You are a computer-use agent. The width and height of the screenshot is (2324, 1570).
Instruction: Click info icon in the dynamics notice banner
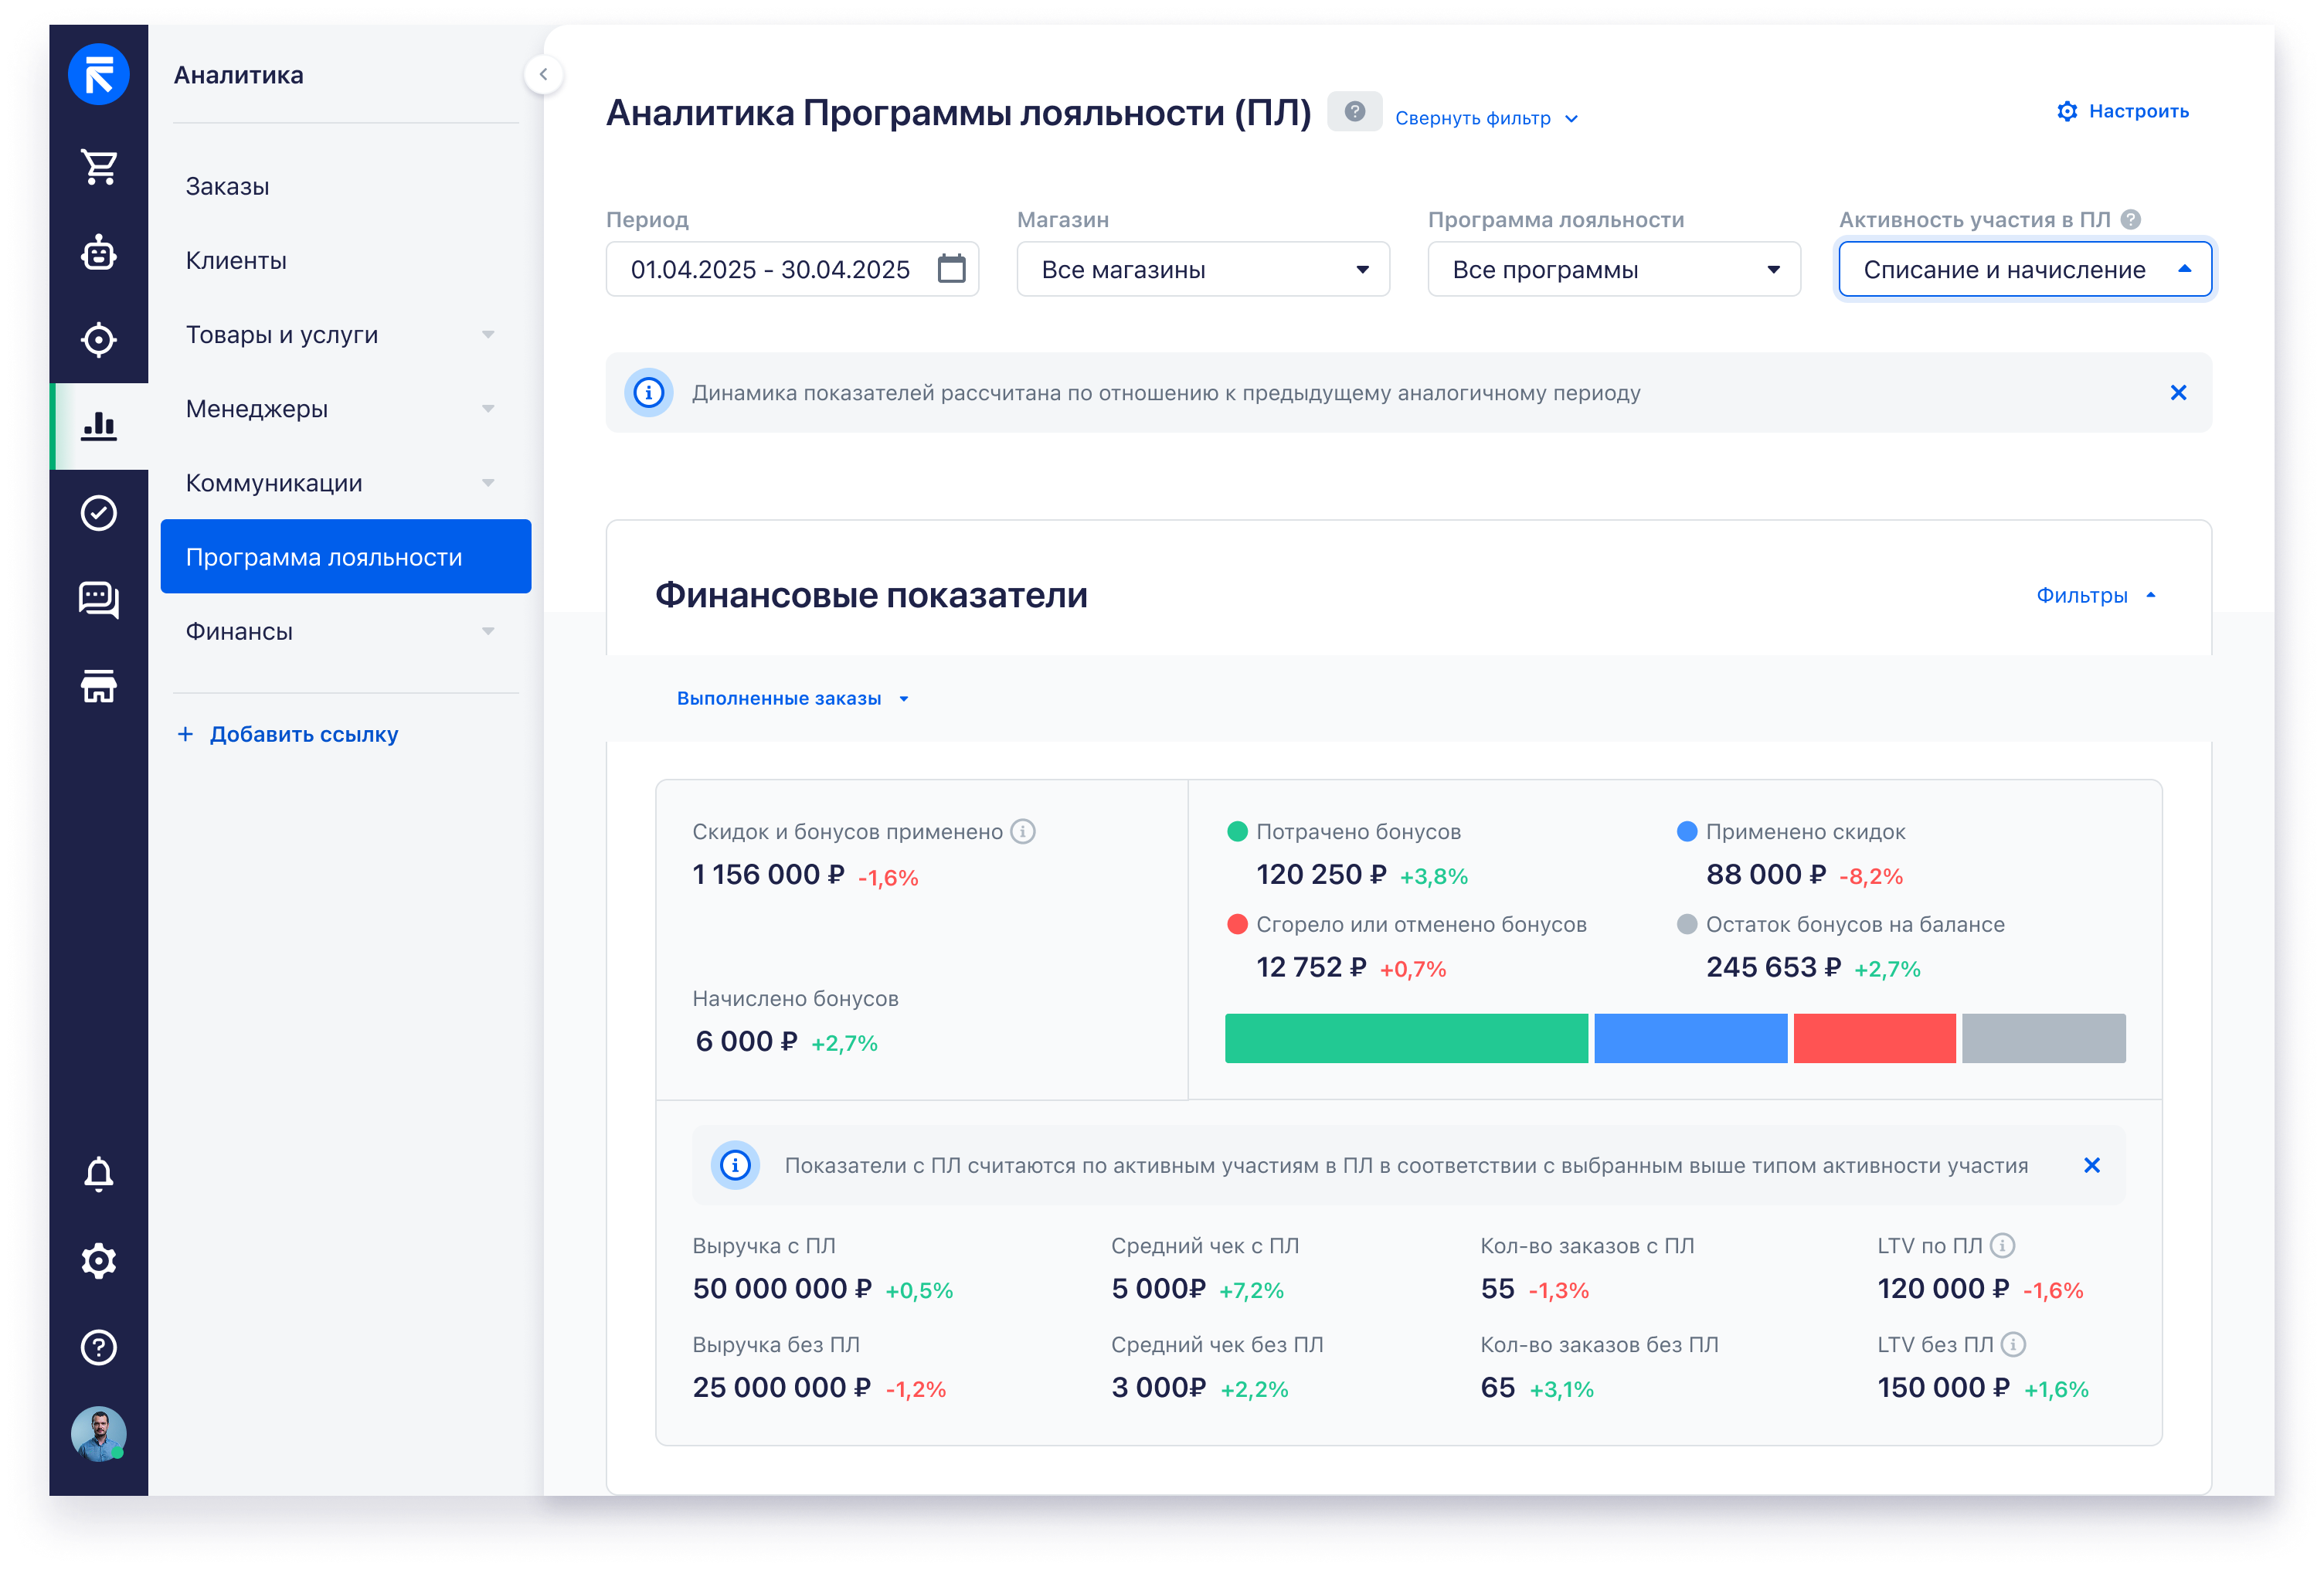tap(648, 393)
